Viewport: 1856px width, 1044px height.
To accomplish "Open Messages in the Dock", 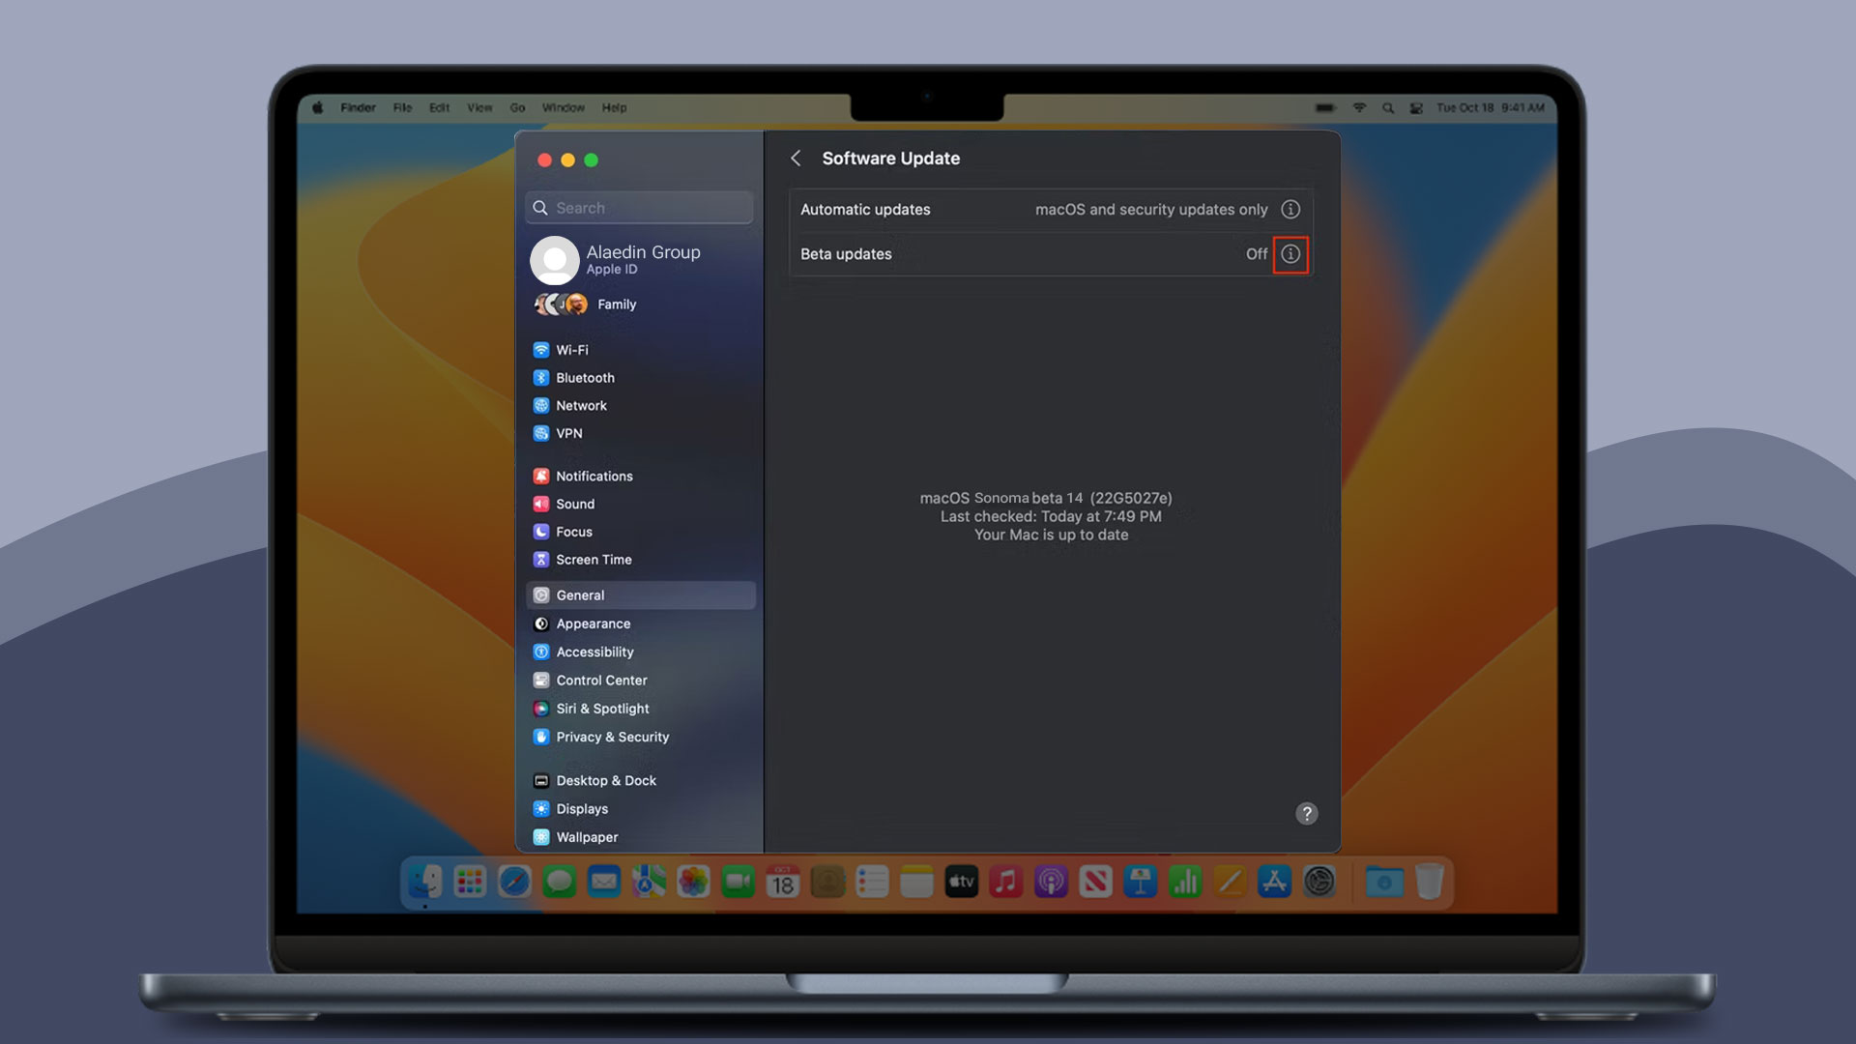I will click(559, 882).
